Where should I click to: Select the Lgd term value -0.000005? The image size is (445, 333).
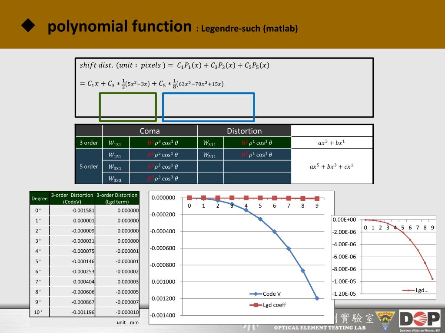[x=127, y=292]
